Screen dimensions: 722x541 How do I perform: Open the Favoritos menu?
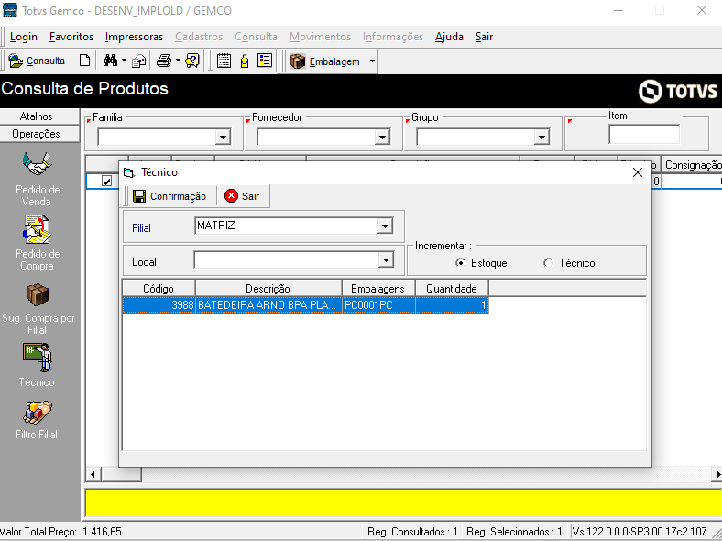[71, 37]
